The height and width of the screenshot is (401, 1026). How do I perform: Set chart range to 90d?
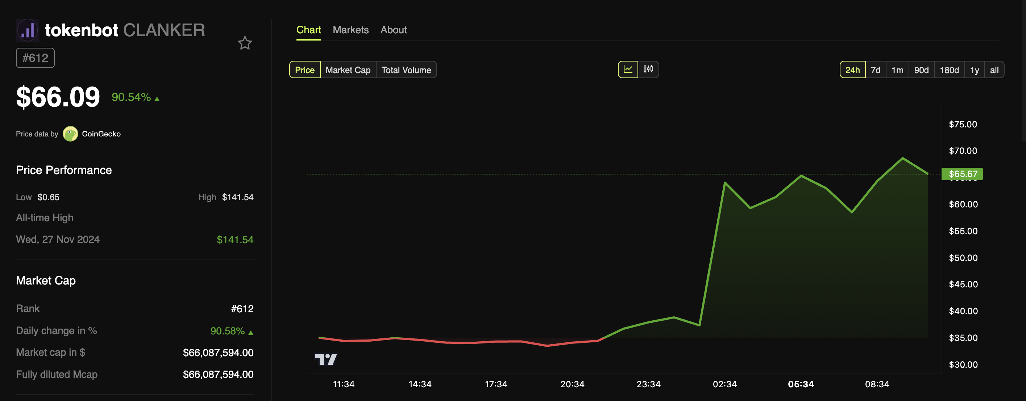click(x=921, y=70)
